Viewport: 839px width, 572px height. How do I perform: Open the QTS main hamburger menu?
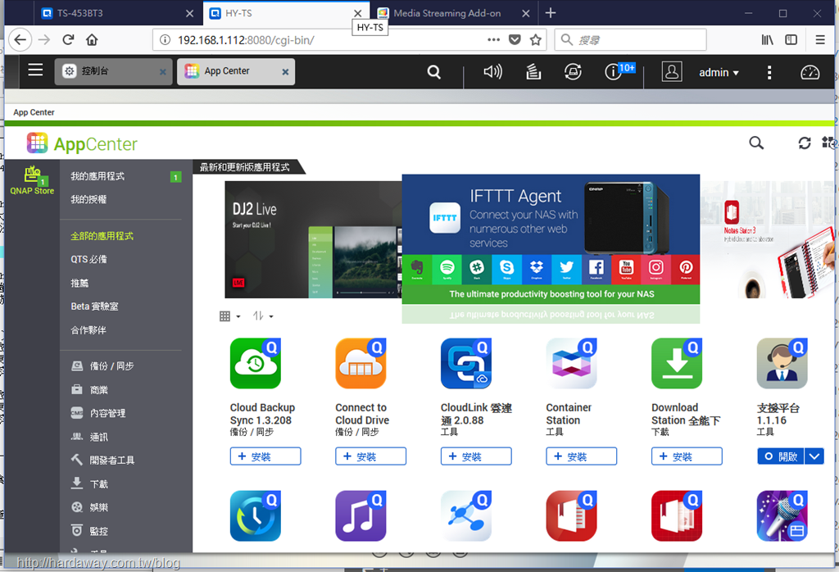pos(35,70)
